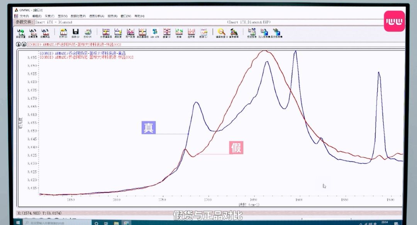Screen dimensions: 417x225
Task: Click the add to notebook (加入报告集) icon
Action: tap(264, 33)
